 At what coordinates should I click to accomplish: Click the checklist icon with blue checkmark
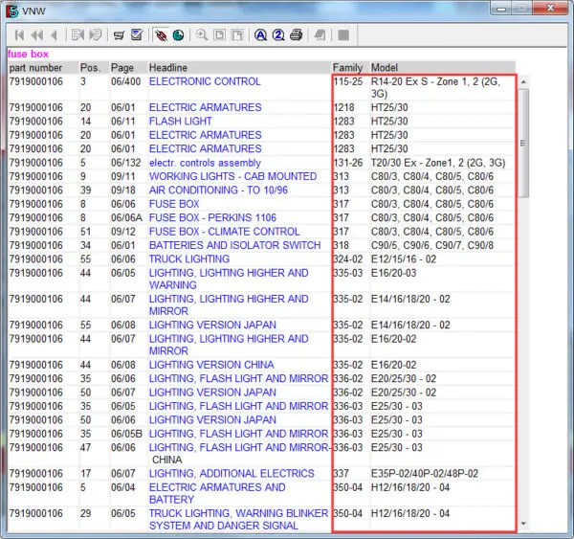137,34
